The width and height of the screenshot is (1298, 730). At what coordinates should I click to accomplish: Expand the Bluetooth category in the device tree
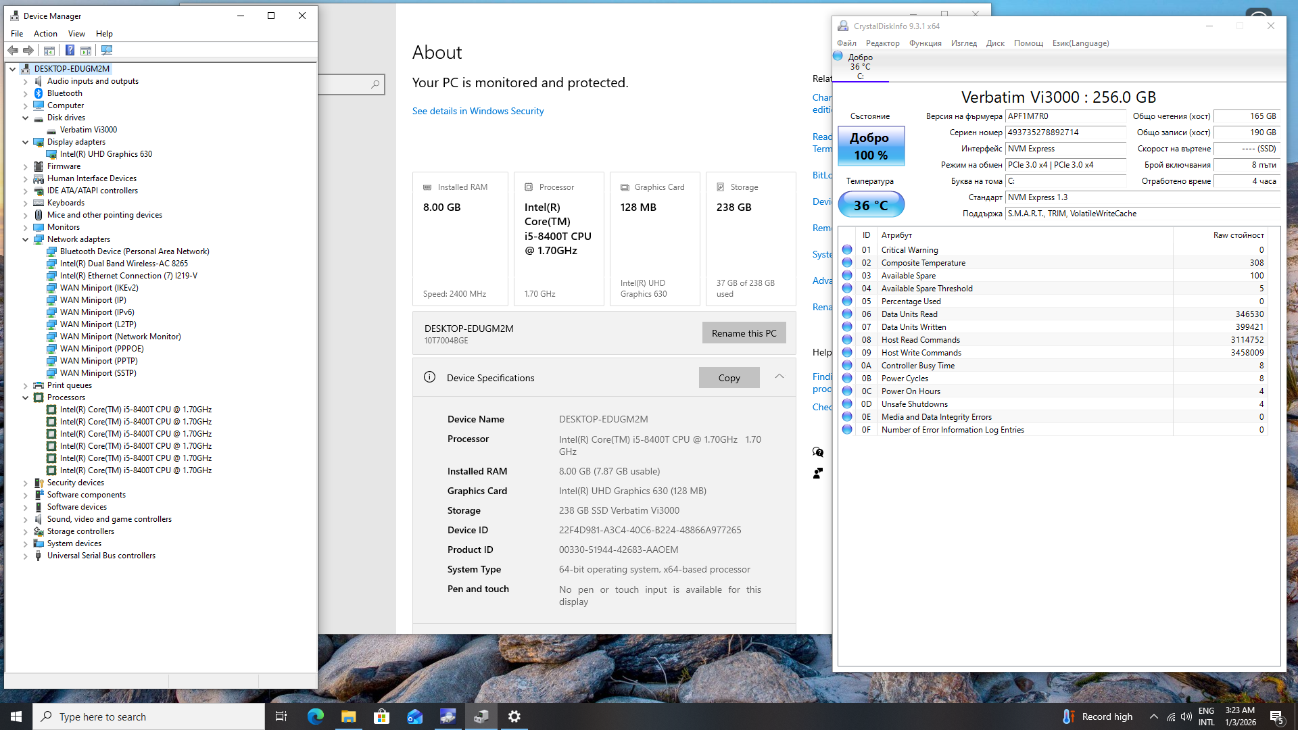[26, 93]
